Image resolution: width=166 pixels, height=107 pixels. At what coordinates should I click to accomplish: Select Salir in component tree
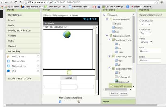pos(116,32)
